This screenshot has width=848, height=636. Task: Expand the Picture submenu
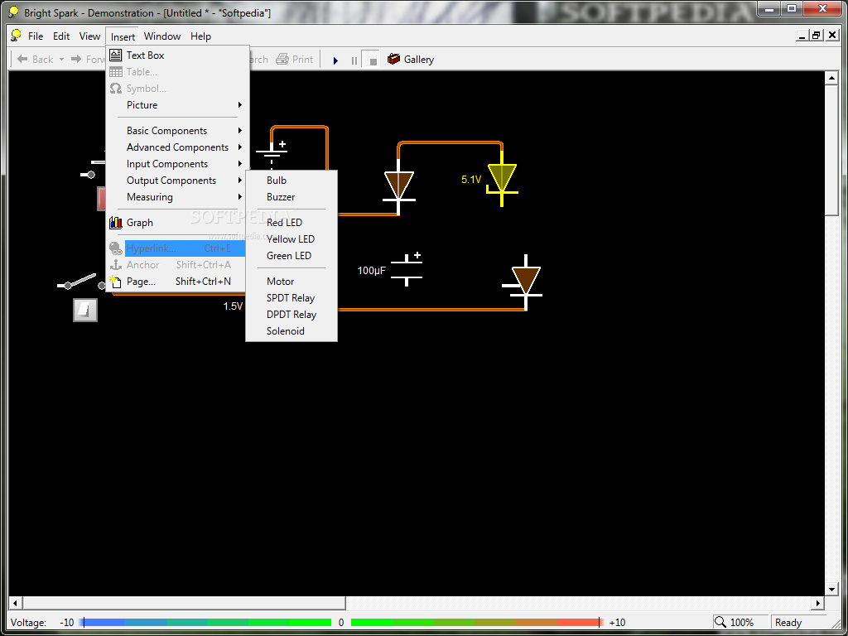coord(177,105)
